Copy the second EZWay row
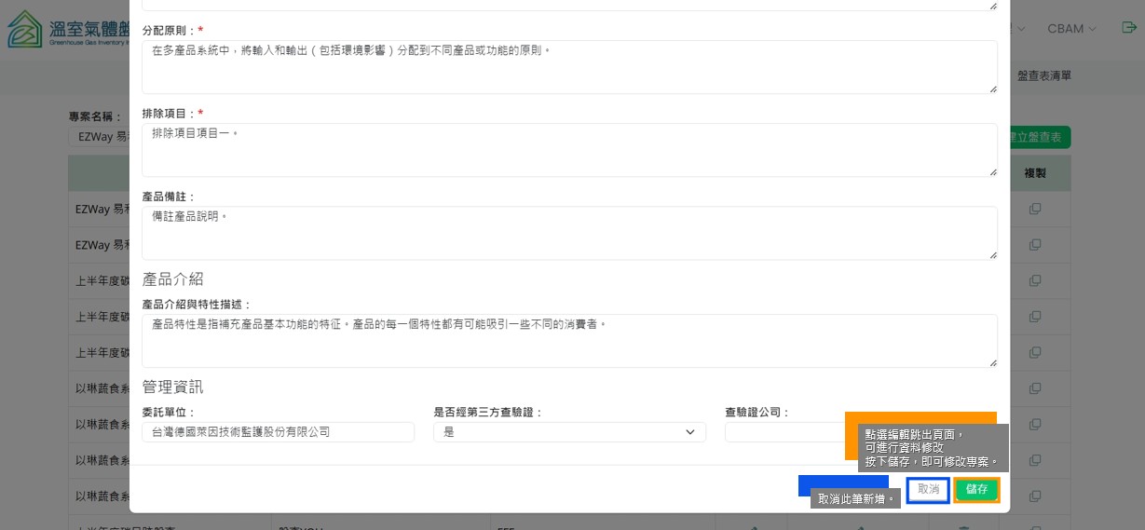This screenshot has height=530, width=1145. [1034, 245]
